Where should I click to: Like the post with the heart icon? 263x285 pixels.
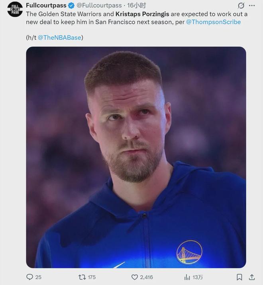pos(135,277)
